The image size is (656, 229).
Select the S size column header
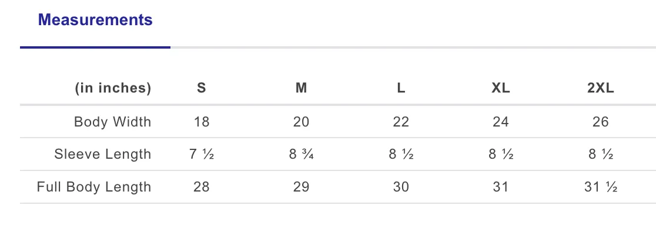tap(201, 88)
